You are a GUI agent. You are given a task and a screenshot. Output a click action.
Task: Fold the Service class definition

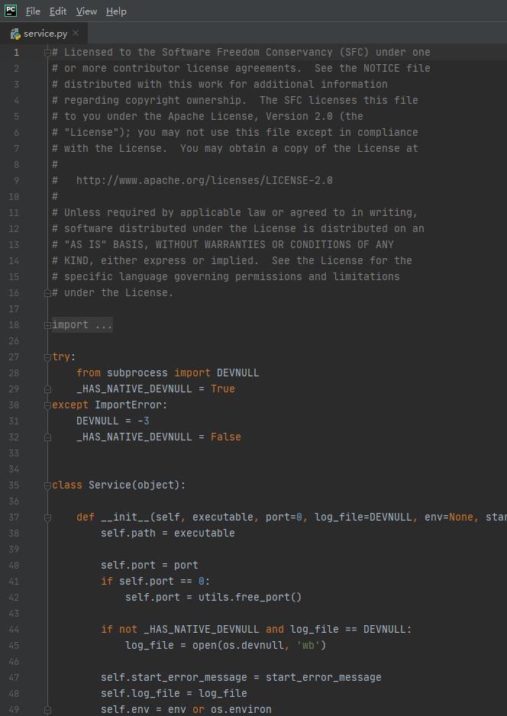(47, 485)
